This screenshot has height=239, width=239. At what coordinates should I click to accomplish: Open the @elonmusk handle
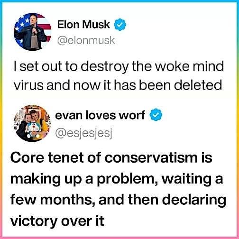(x=86, y=40)
